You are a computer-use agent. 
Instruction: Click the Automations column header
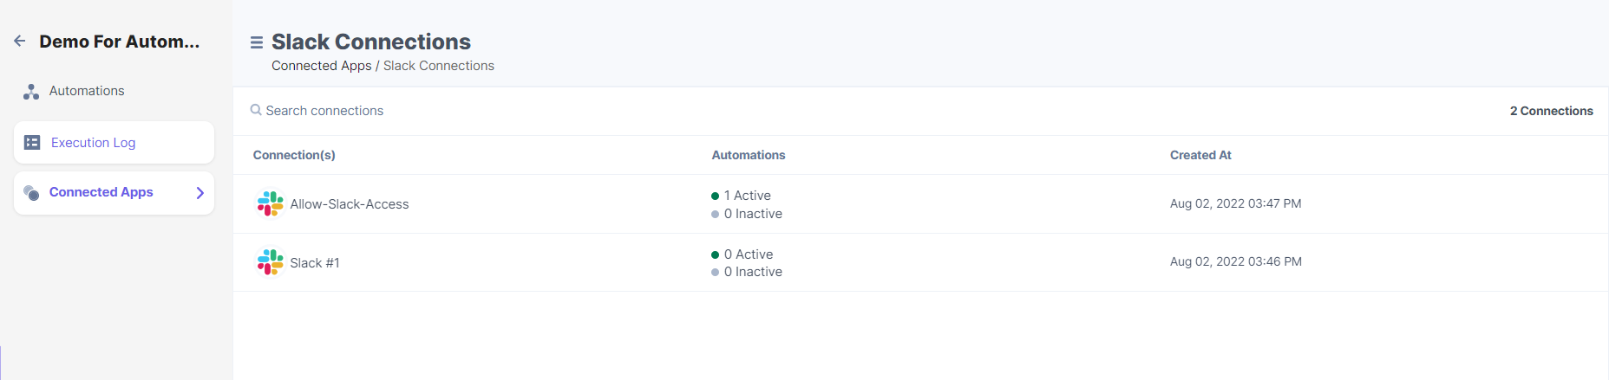[749, 155]
